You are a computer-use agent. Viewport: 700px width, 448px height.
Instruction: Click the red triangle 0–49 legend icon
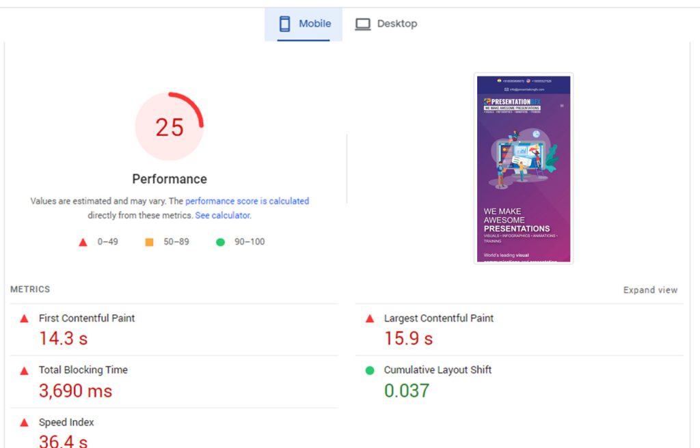(x=83, y=242)
